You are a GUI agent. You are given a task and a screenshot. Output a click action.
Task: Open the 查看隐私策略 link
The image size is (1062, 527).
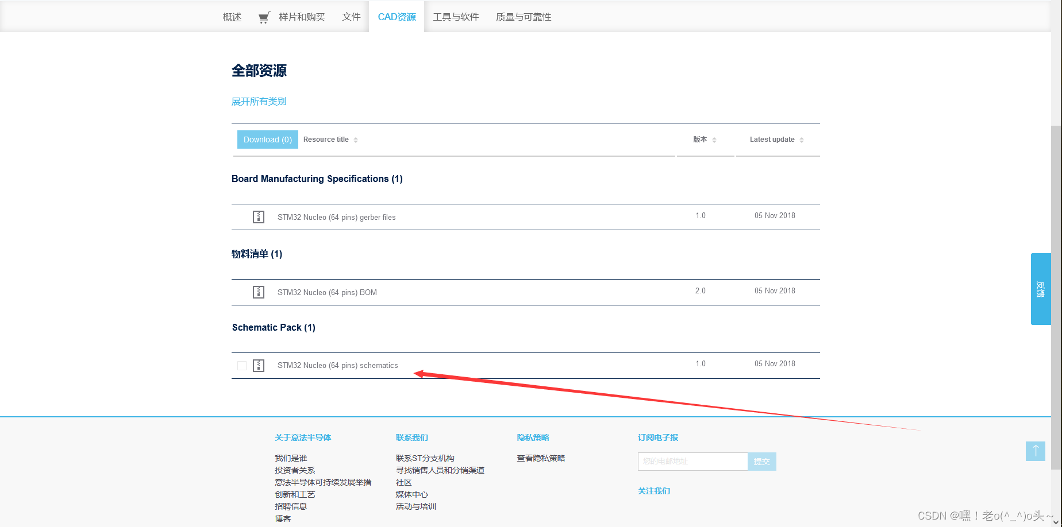click(x=541, y=458)
